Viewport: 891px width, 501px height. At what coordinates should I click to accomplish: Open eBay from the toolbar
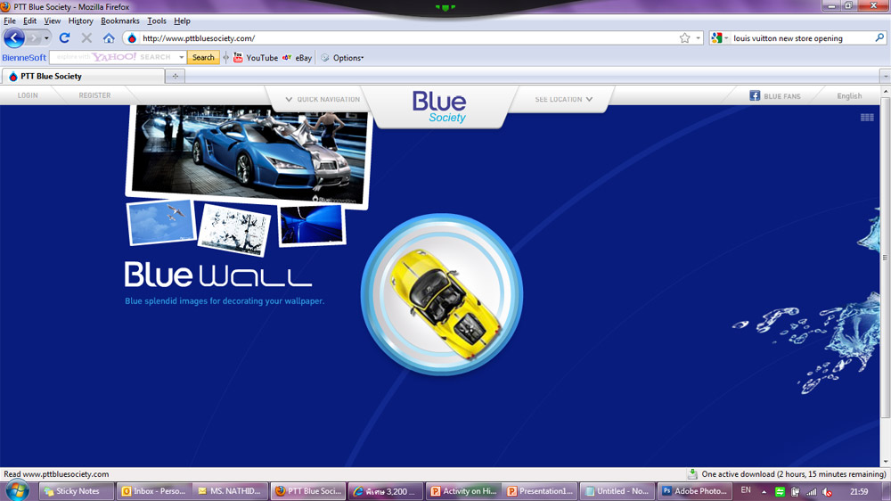[298, 57]
